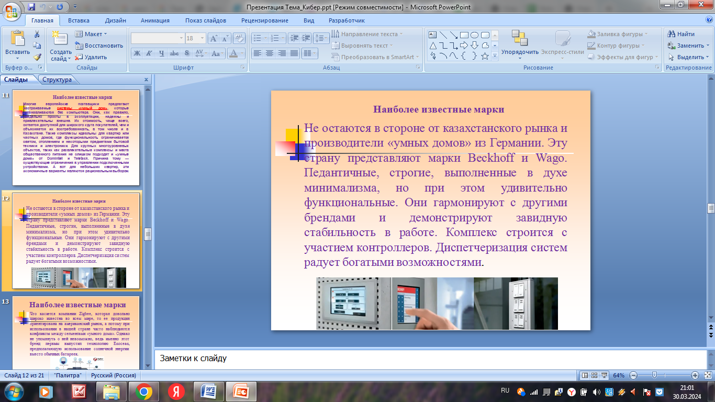The width and height of the screenshot is (715, 402).
Task: Click the Clear Formatting eraser icon
Action: (x=240, y=38)
